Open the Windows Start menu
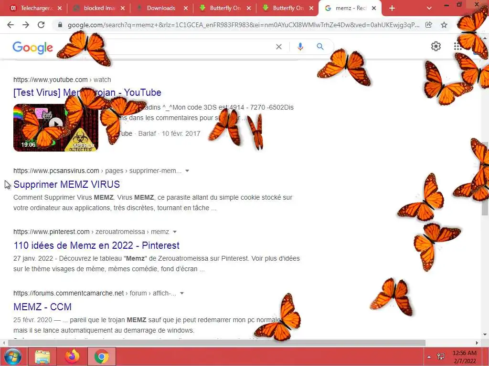Screen dimensions: 489x366 coord(13,356)
